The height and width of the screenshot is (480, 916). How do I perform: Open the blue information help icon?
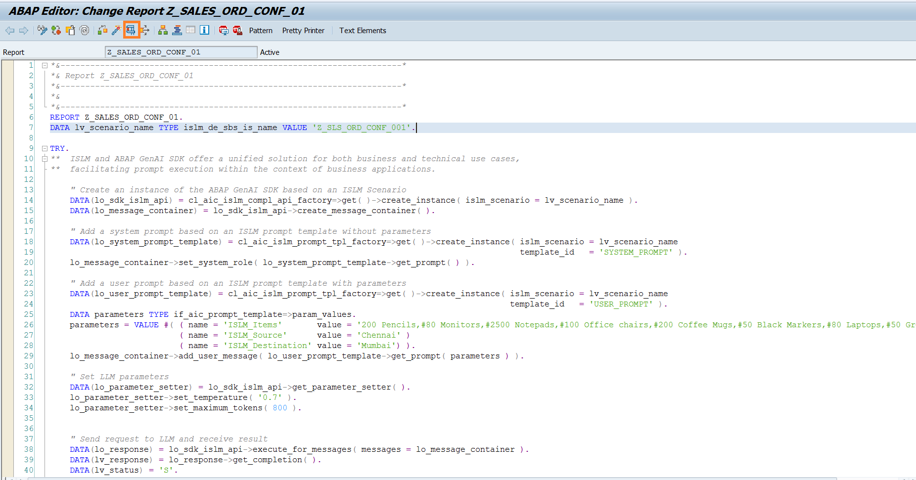204,31
